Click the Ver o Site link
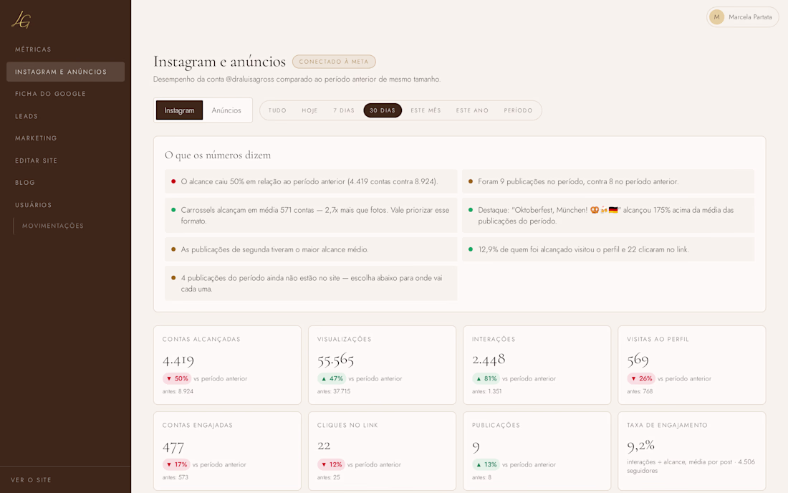The image size is (788, 493). tap(31, 480)
